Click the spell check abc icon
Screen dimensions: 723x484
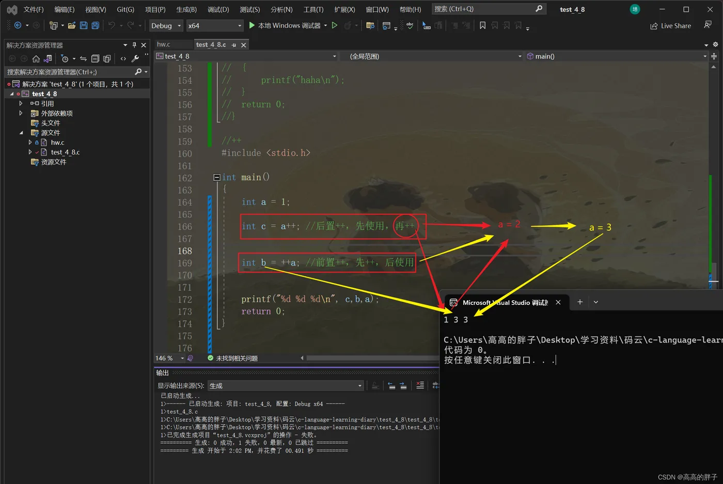(x=410, y=25)
